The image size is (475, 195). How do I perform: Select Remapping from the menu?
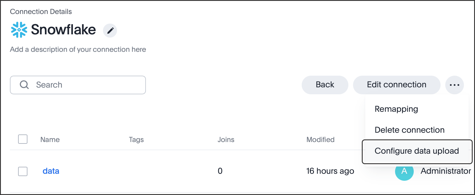click(396, 109)
